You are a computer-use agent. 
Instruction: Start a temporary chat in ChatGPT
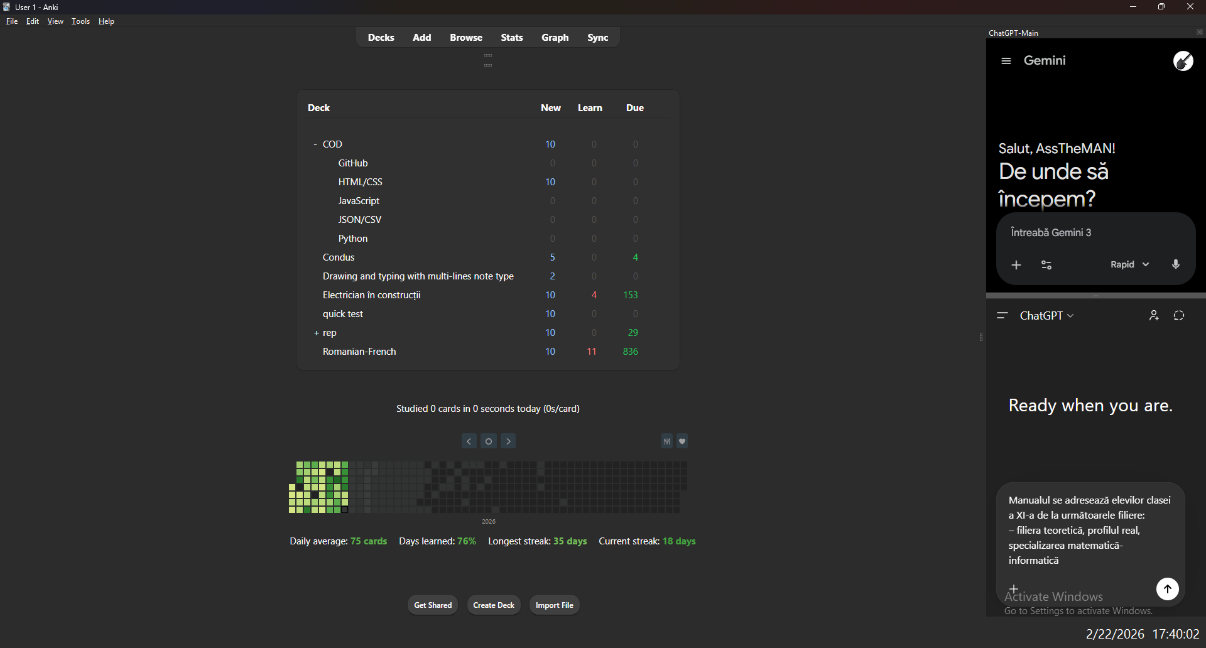tap(1180, 315)
